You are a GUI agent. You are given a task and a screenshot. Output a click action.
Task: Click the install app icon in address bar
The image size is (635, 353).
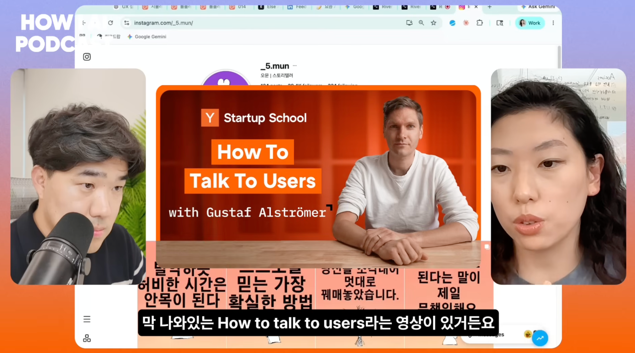point(409,23)
